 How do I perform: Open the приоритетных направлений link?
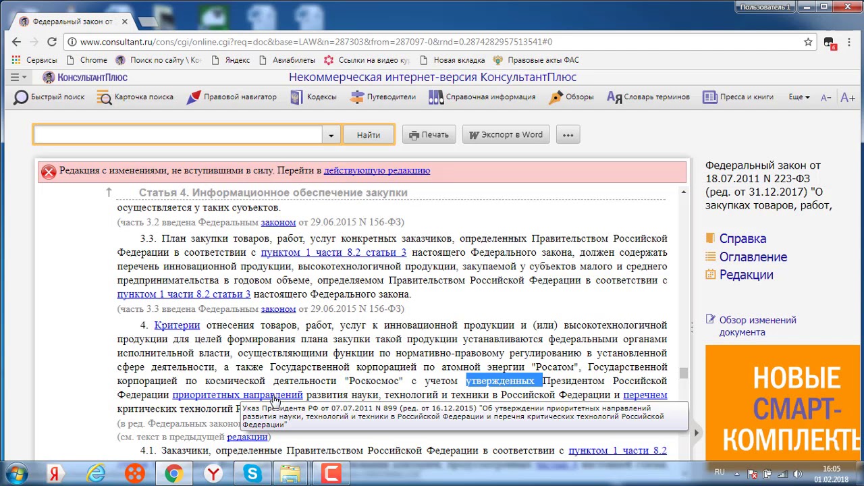pyautogui.click(x=238, y=395)
